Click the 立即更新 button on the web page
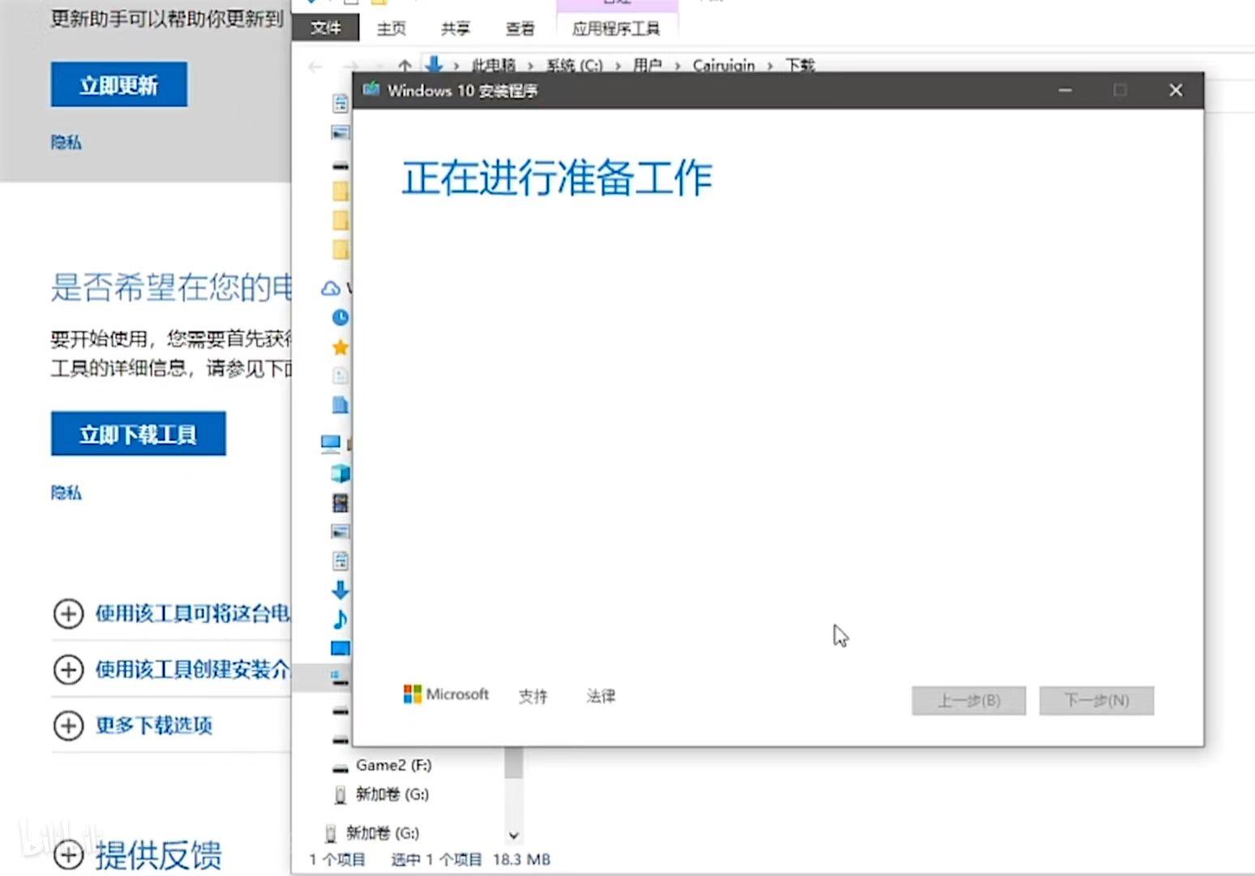Screen dimensions: 1255x876 pos(119,84)
